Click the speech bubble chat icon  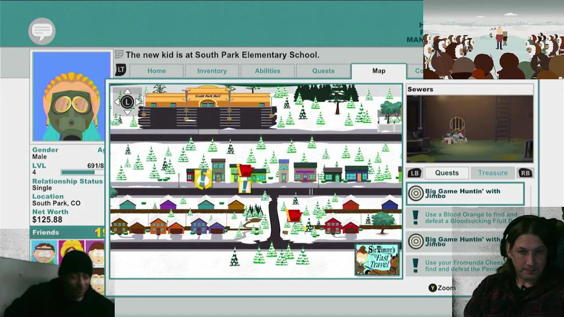[x=42, y=31]
